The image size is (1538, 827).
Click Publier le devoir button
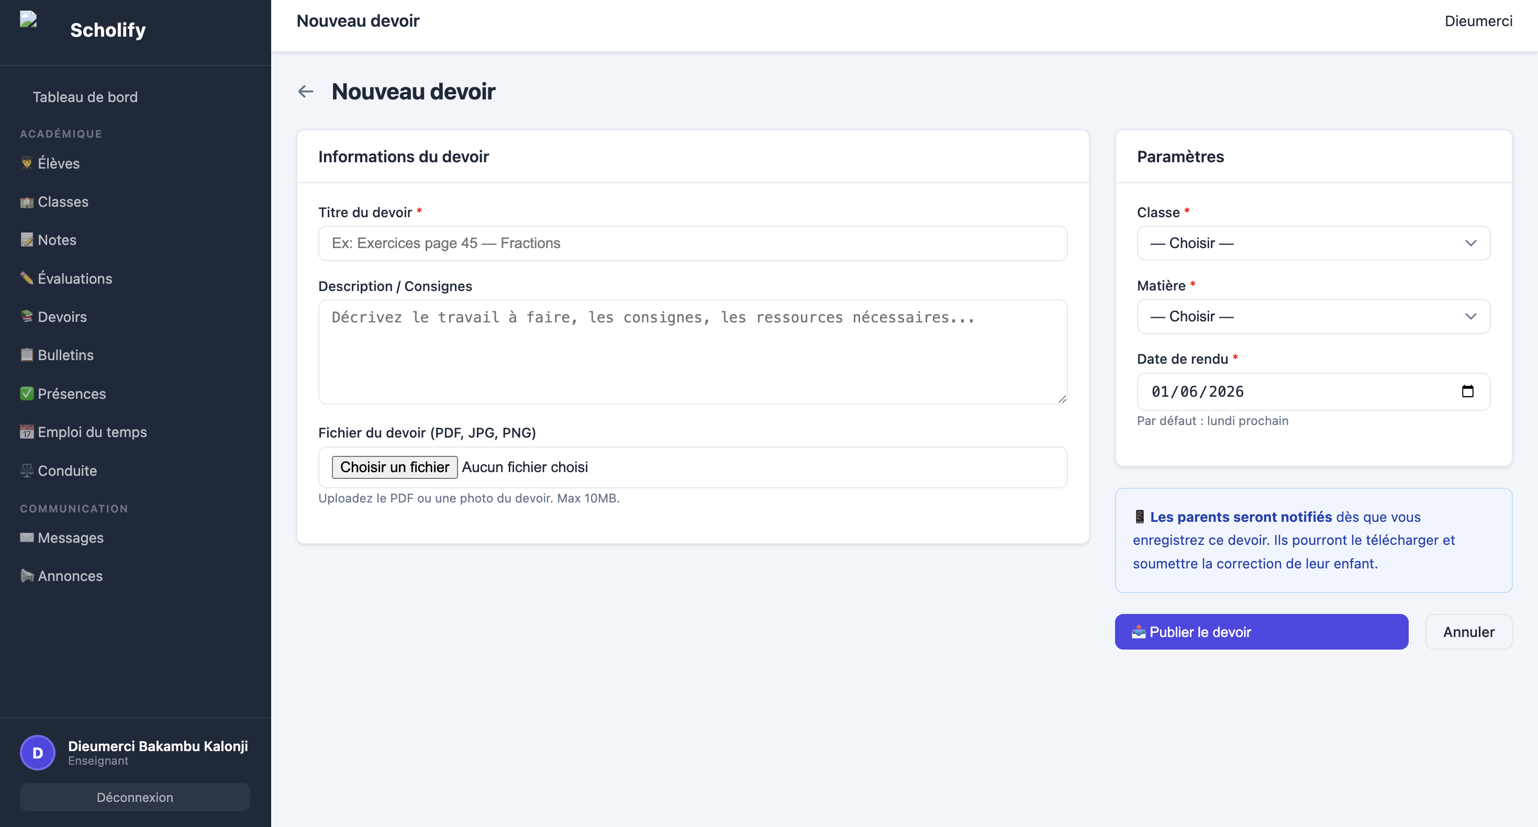pos(1261,632)
